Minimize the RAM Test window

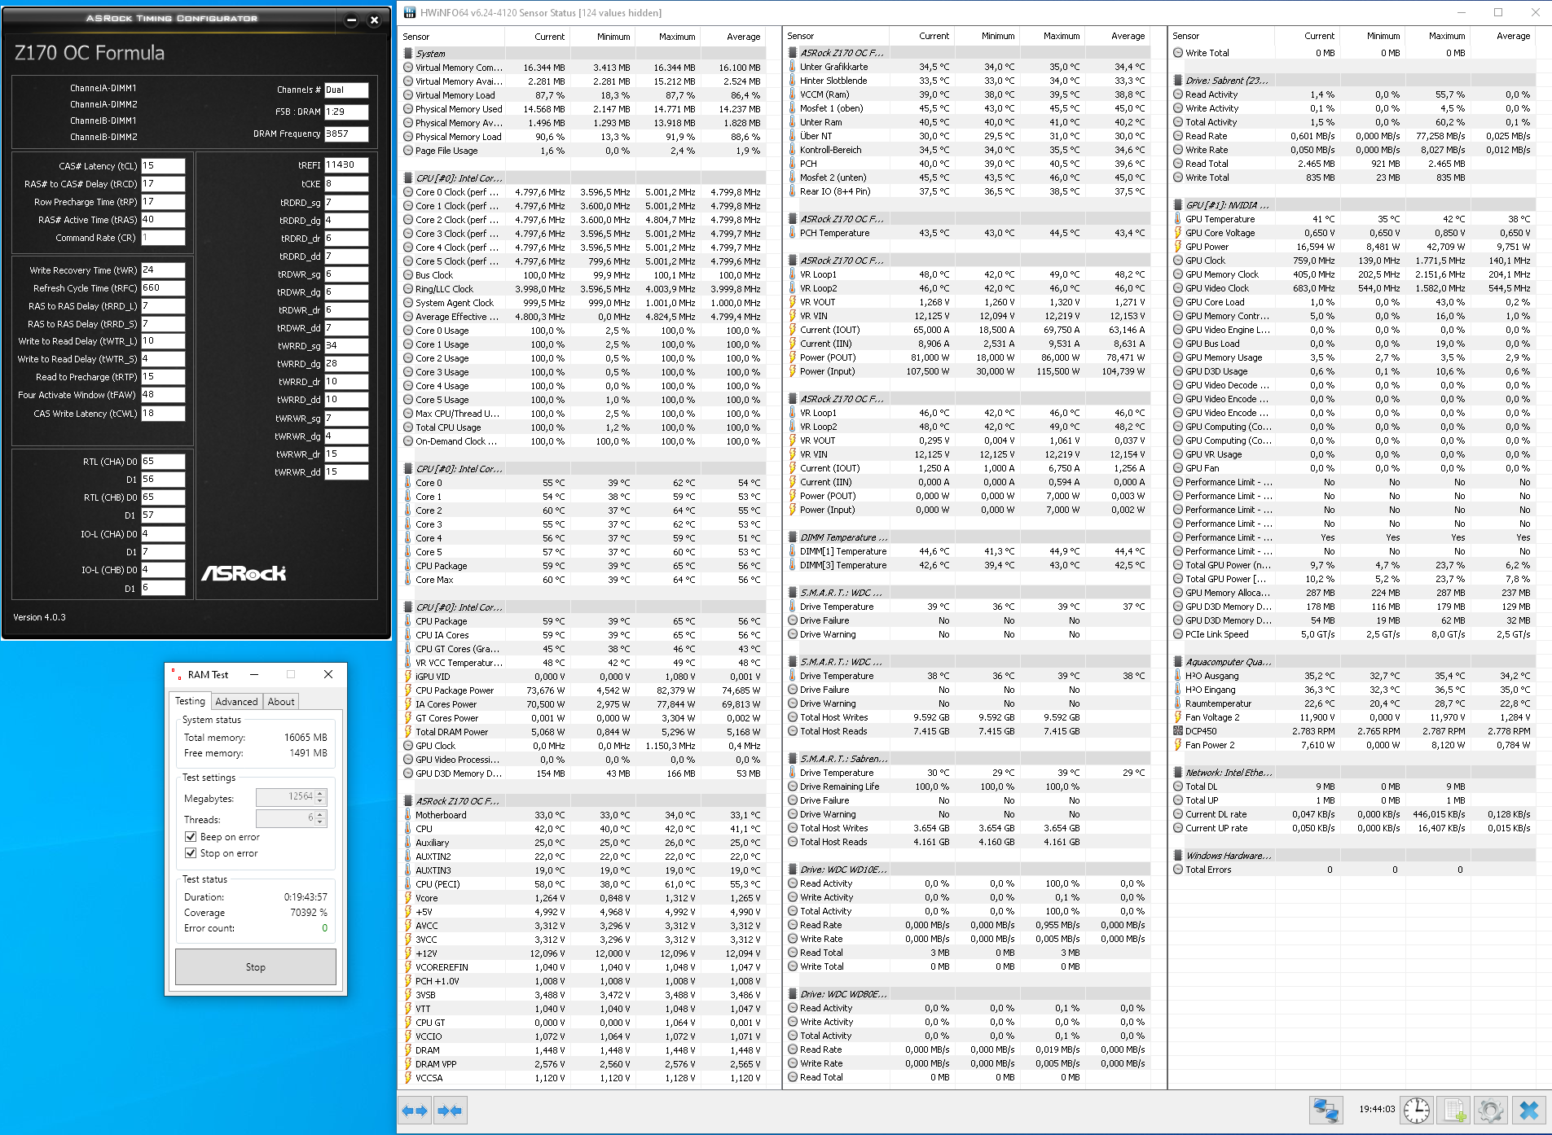pyautogui.click(x=254, y=674)
